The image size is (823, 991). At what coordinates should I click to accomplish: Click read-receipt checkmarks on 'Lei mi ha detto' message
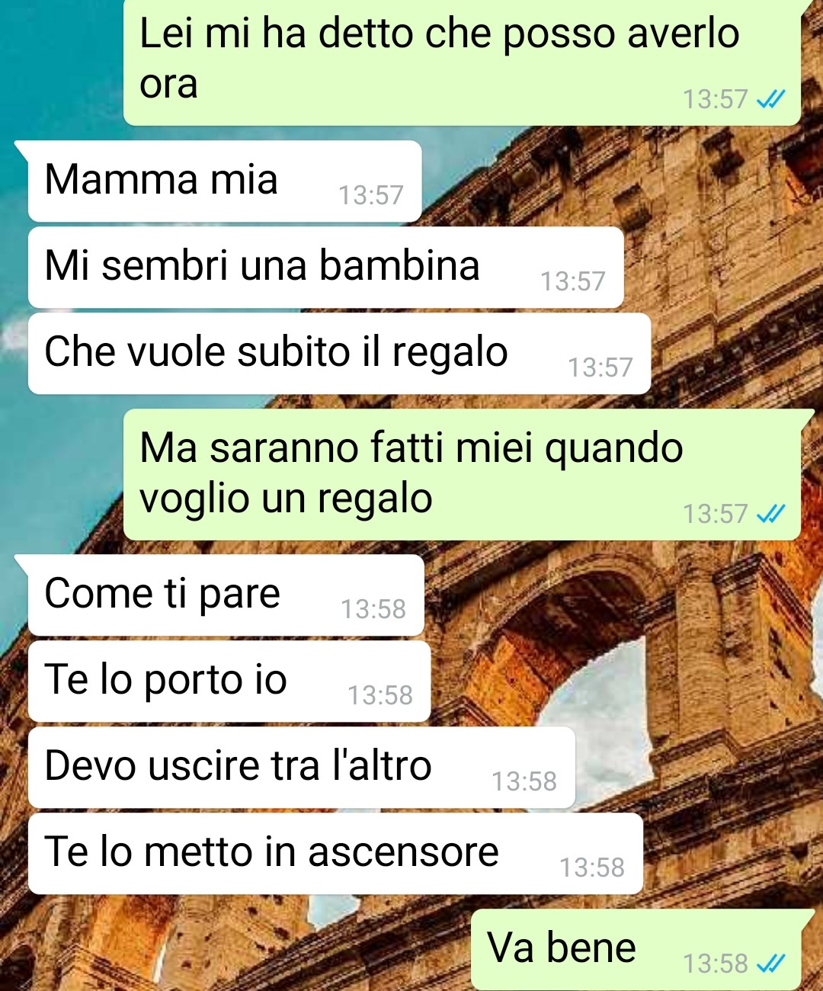click(770, 99)
